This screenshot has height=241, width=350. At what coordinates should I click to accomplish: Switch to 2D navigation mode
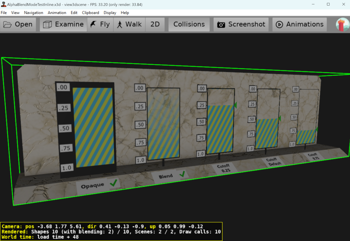coord(155,24)
